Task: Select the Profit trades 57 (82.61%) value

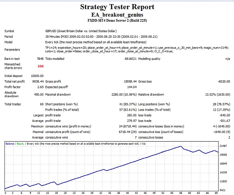Action: (x=128, y=110)
